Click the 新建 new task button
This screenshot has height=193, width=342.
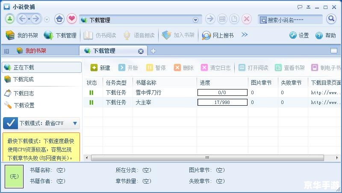pyautogui.click(x=100, y=68)
